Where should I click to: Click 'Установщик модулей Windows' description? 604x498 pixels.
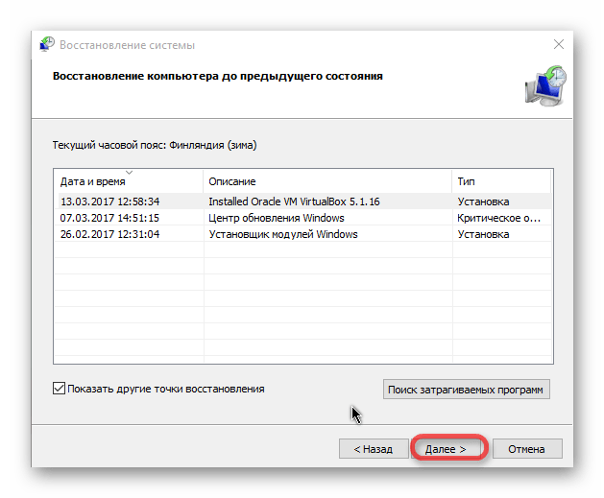[x=283, y=234]
